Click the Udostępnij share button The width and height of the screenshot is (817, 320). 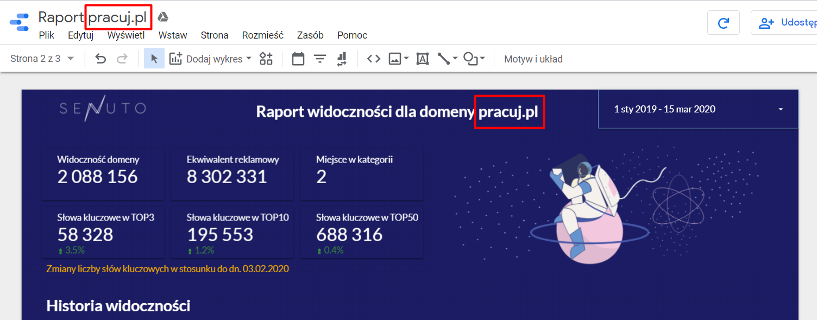(784, 23)
